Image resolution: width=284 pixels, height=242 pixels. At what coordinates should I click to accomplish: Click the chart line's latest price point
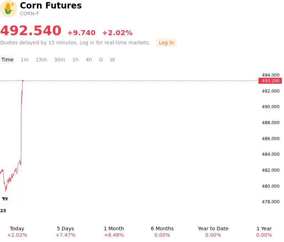23,81
